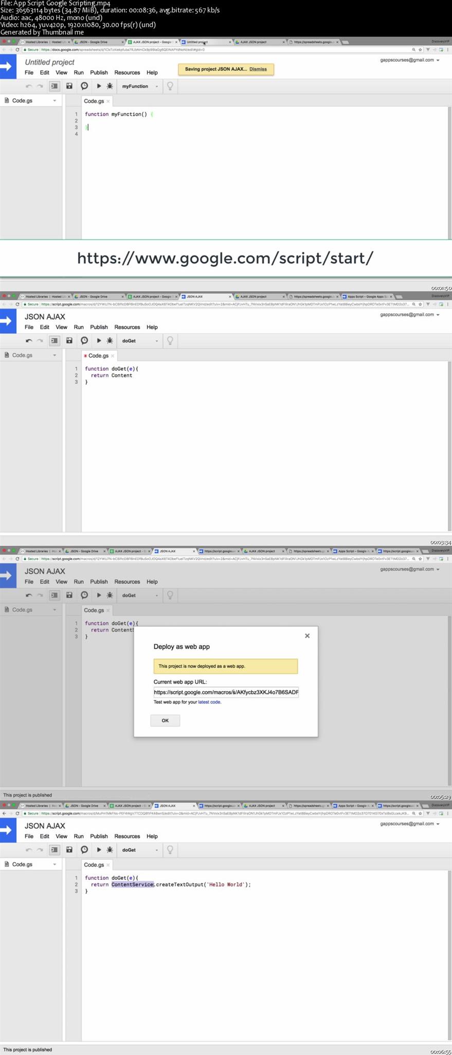Click lightbulb icon in Untitled project frame
The width and height of the screenshot is (452, 1055).
pos(170,86)
